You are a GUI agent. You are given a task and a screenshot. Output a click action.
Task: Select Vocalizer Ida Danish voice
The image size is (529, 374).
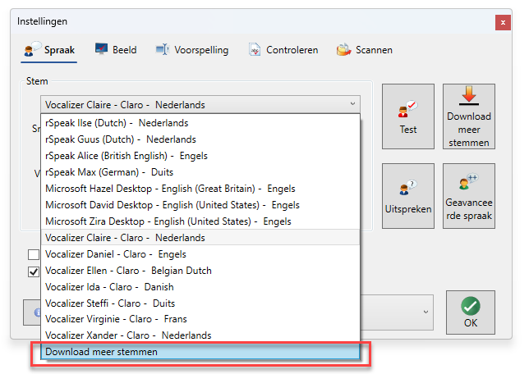(x=200, y=287)
